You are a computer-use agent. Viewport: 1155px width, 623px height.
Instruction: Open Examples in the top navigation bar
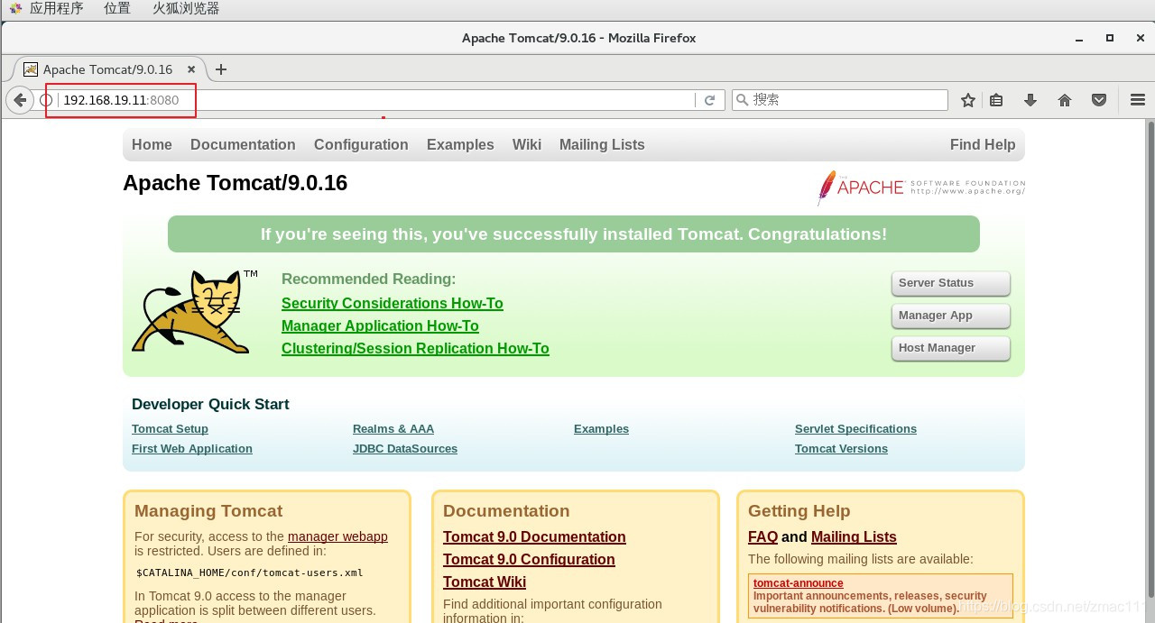pyautogui.click(x=460, y=144)
